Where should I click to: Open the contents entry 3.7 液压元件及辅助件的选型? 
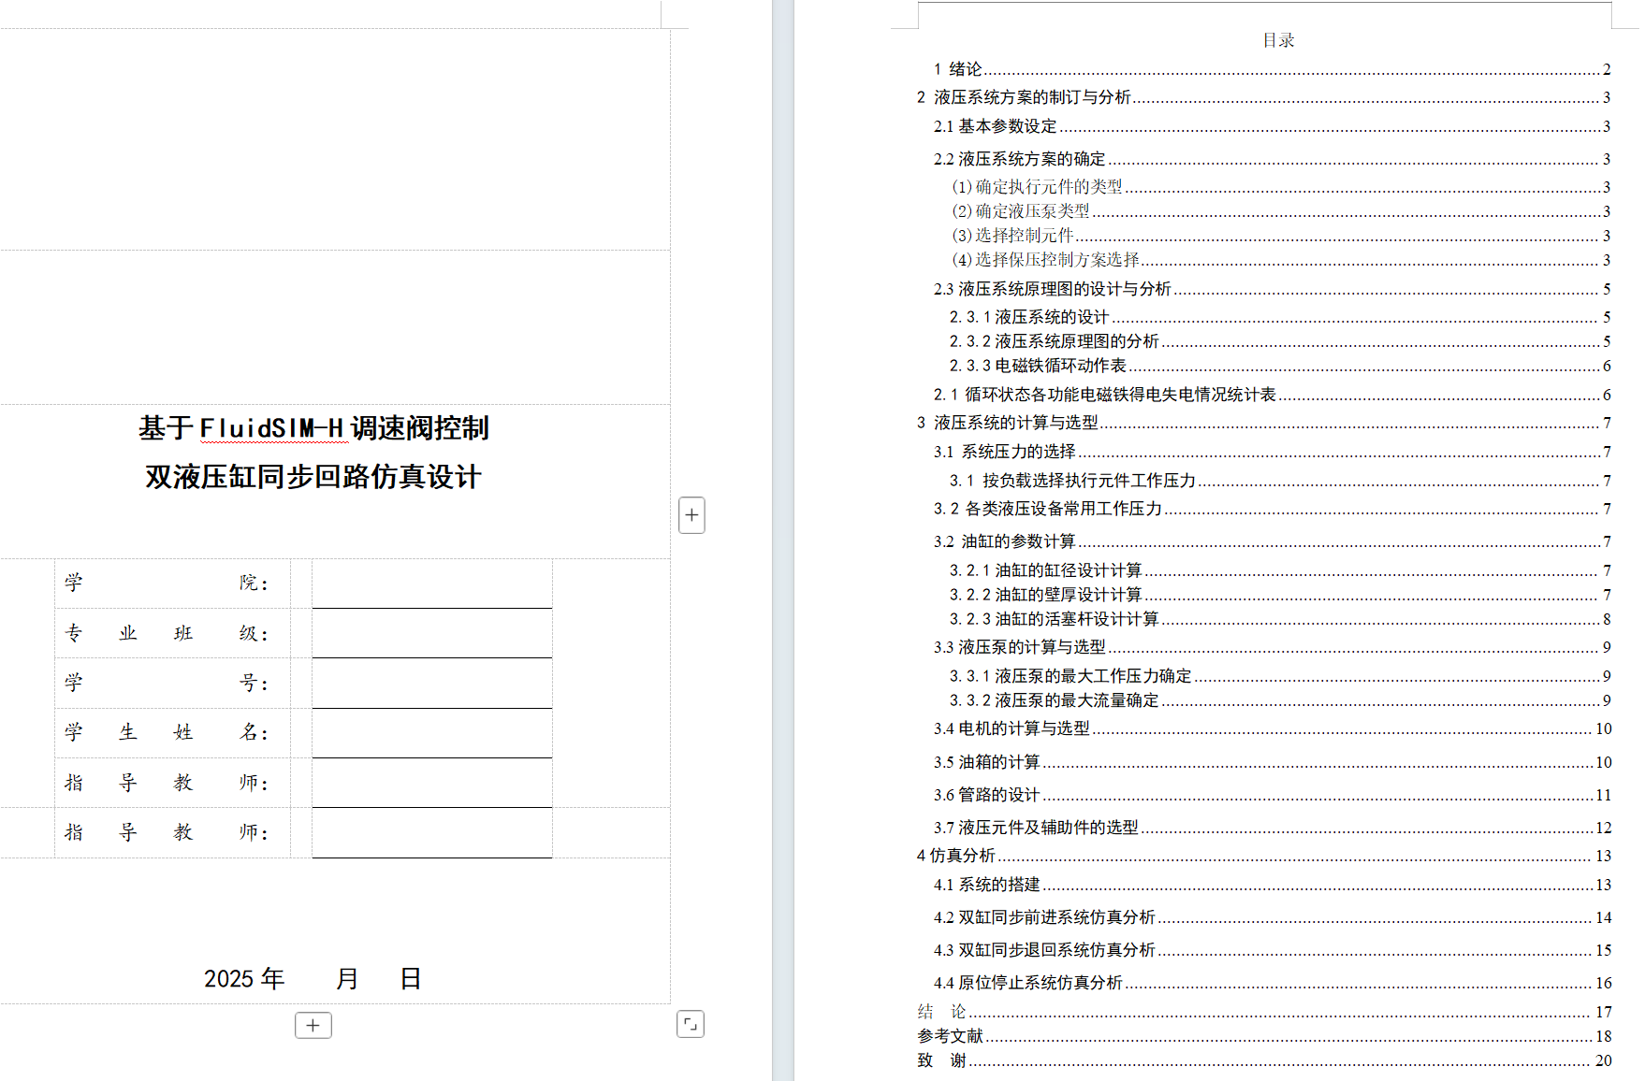[x=1272, y=828]
